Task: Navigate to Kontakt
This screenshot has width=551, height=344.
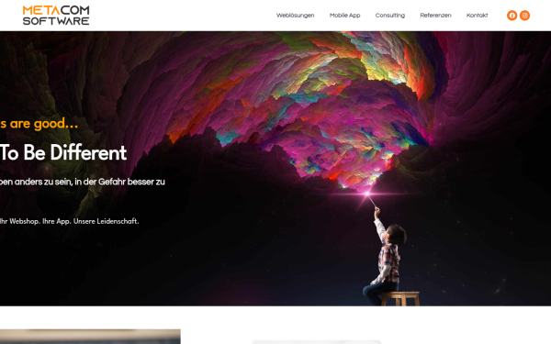Action: (477, 16)
